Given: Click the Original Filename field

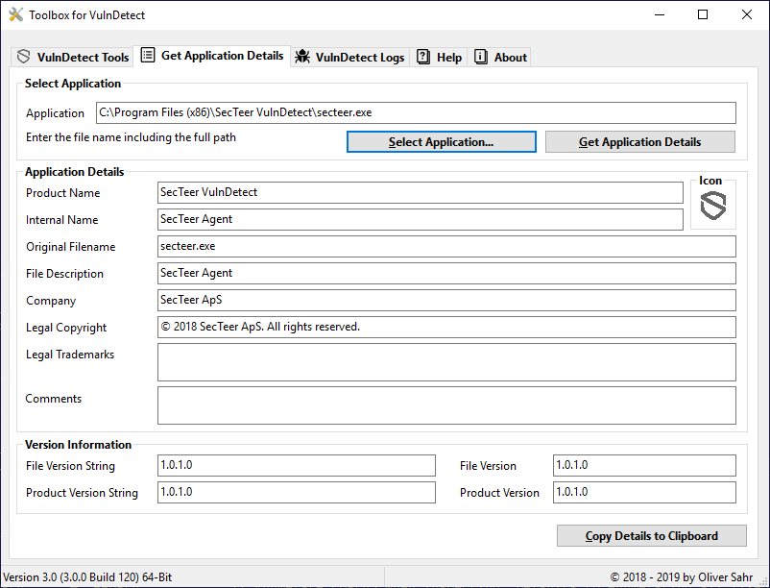Looking at the screenshot, I should point(446,247).
